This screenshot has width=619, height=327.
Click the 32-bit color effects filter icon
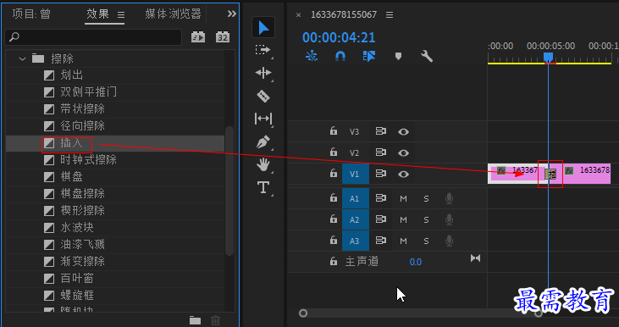[223, 37]
